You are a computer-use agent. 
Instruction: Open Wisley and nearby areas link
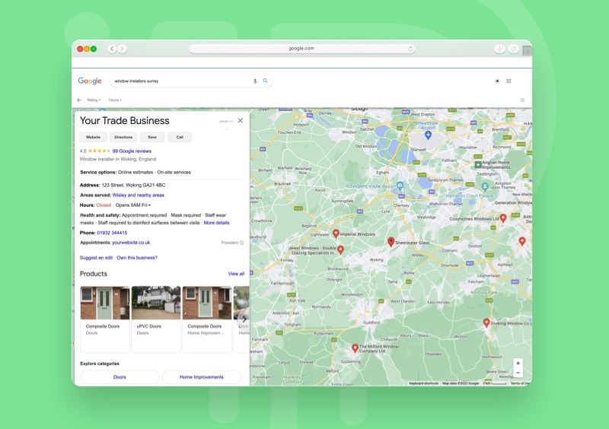point(139,195)
